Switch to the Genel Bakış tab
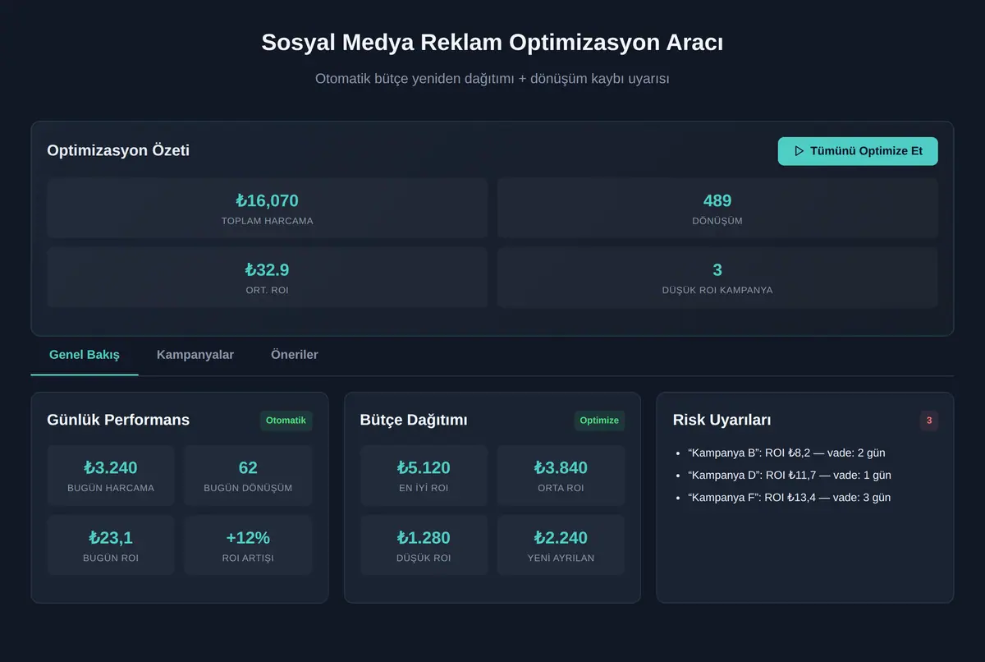This screenshot has height=662, width=985. click(x=85, y=355)
